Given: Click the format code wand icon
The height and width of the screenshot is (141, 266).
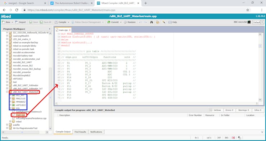Looking at the screenshot, I should coord(164,22).
